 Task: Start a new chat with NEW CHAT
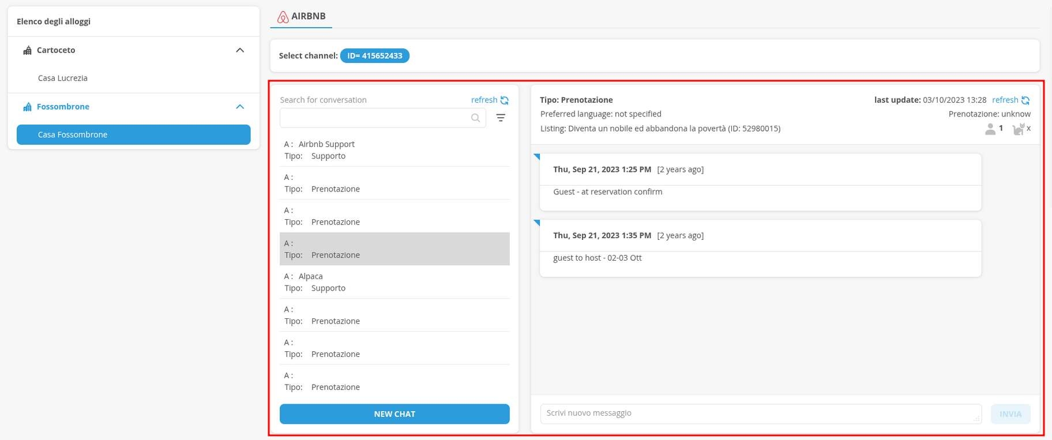(394, 414)
